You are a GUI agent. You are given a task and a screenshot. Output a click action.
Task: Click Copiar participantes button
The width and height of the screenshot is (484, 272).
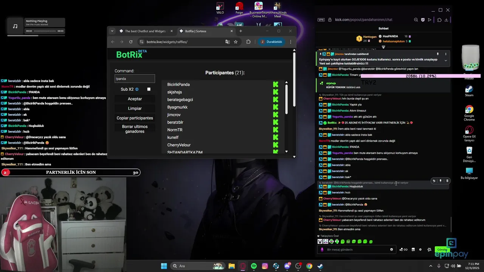pos(135,118)
